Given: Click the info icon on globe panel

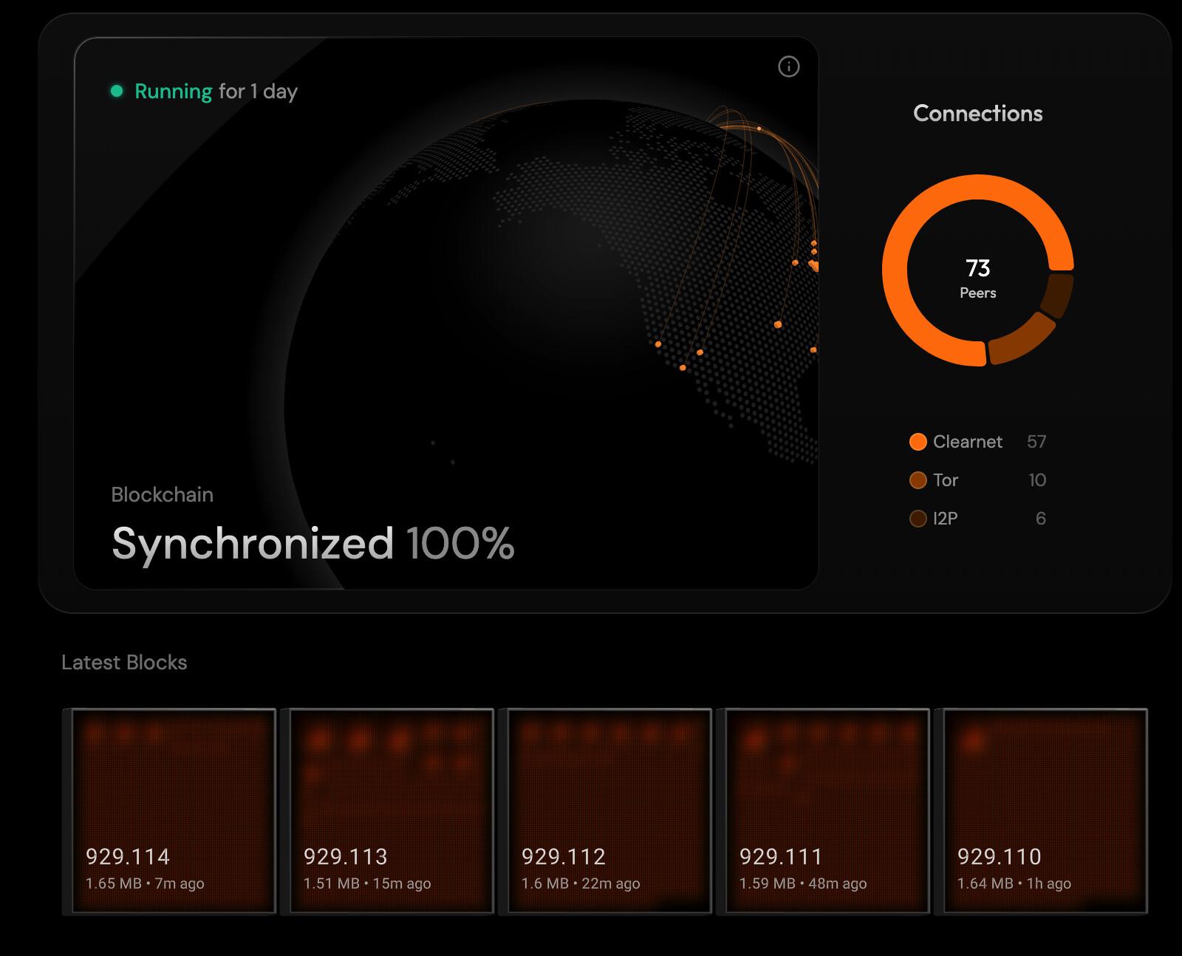Looking at the screenshot, I should click(x=788, y=67).
